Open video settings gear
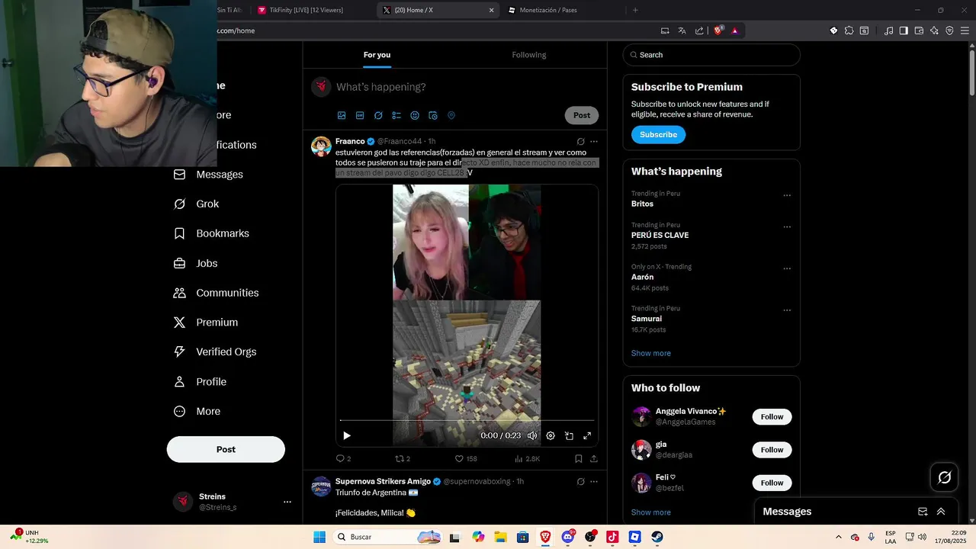Screen dimensions: 976x549 point(551,435)
